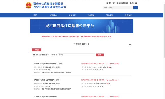The width and height of the screenshot is (165, 99).
Task: Focus the 请输入关键字 search box
Action: [118, 8]
